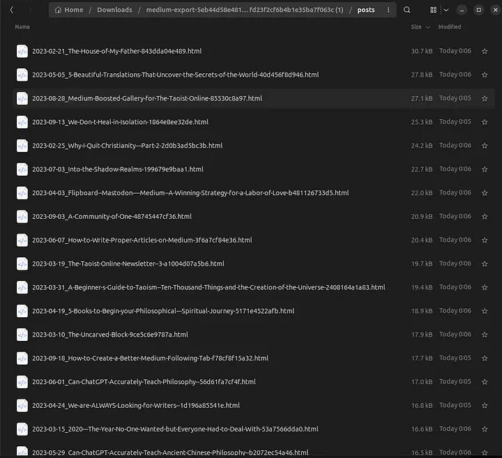This screenshot has width=502, height=458.
Task: Star Beginner-s-Guide-to-Taoism file
Action: pos(485,287)
